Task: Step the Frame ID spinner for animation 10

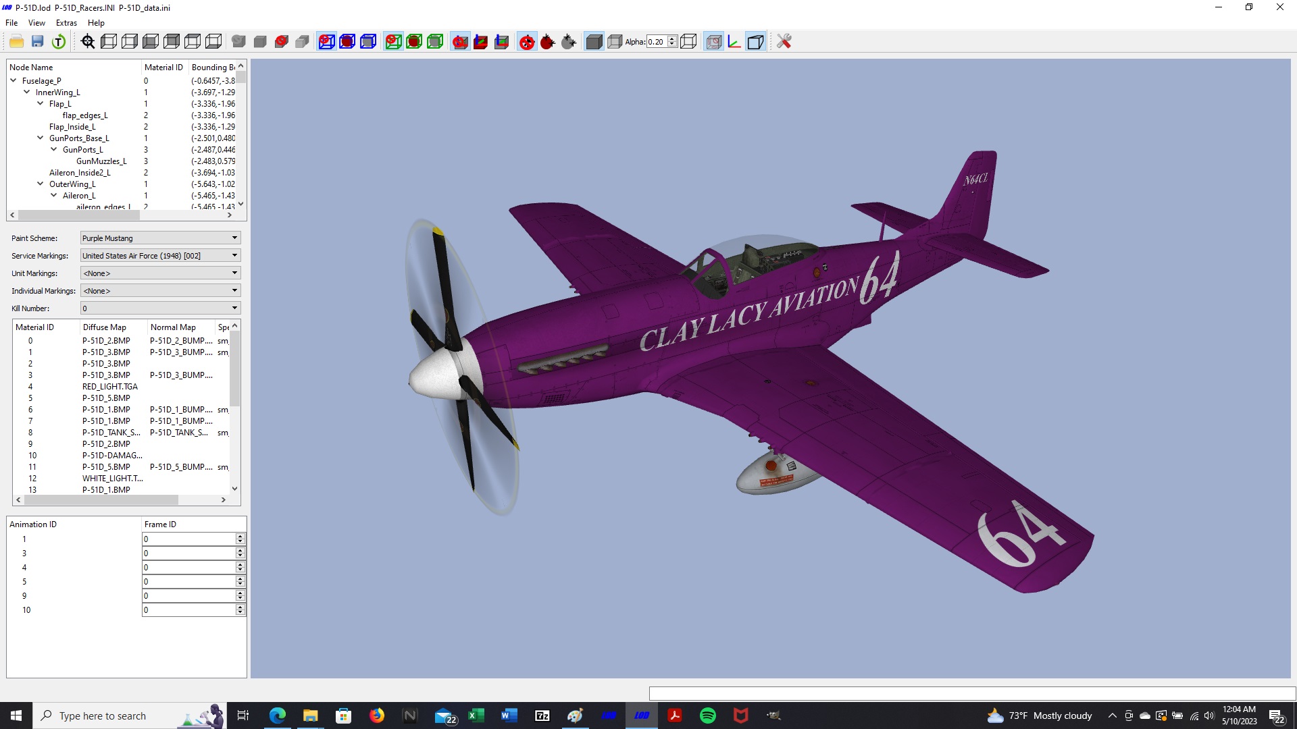Action: click(240, 610)
